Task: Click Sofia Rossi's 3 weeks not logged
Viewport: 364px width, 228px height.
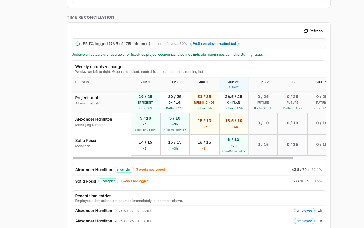Action: click(x=134, y=181)
